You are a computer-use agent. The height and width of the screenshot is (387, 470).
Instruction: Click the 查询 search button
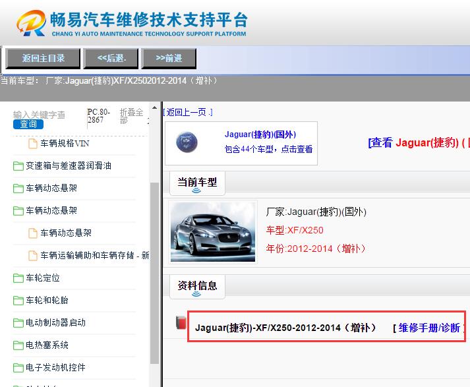28,124
